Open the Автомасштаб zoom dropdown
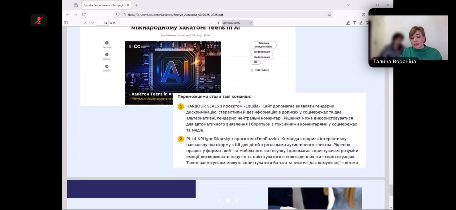This screenshot has height=210, width=456. [237, 23]
